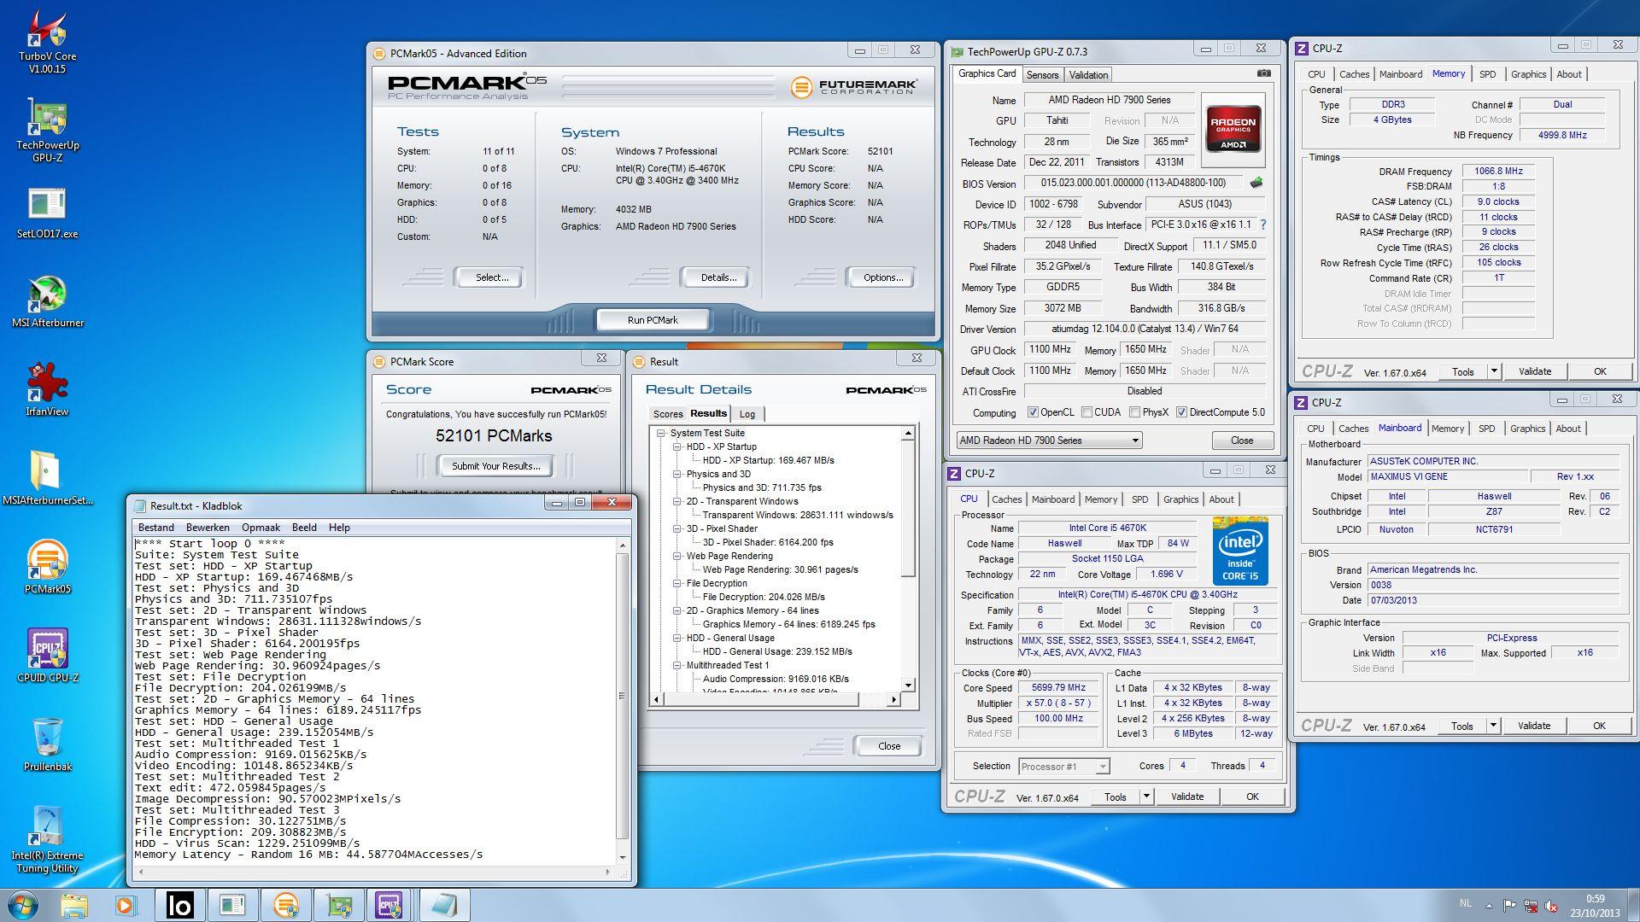Open TurboV Core desktop shortcut
Screen dimensions: 1640x922
pyautogui.click(x=48, y=43)
